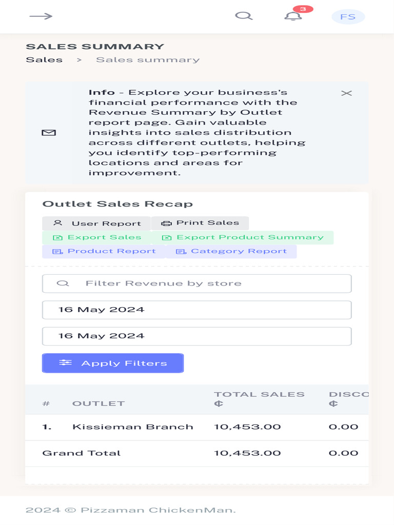Open notifications bell with 3 badge

coord(293,16)
